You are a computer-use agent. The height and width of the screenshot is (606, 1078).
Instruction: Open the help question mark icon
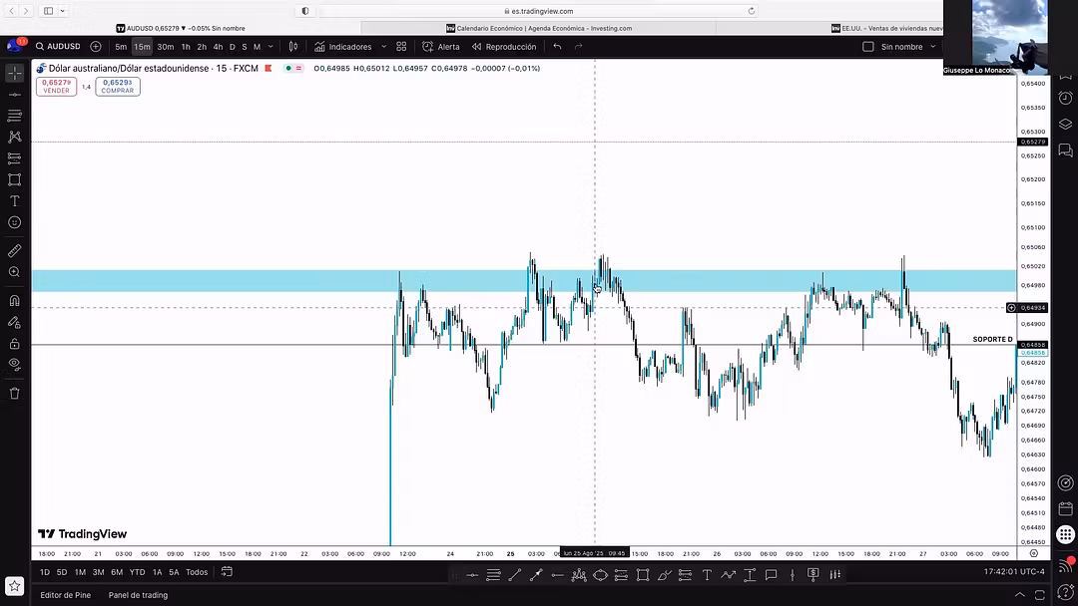tap(1065, 592)
